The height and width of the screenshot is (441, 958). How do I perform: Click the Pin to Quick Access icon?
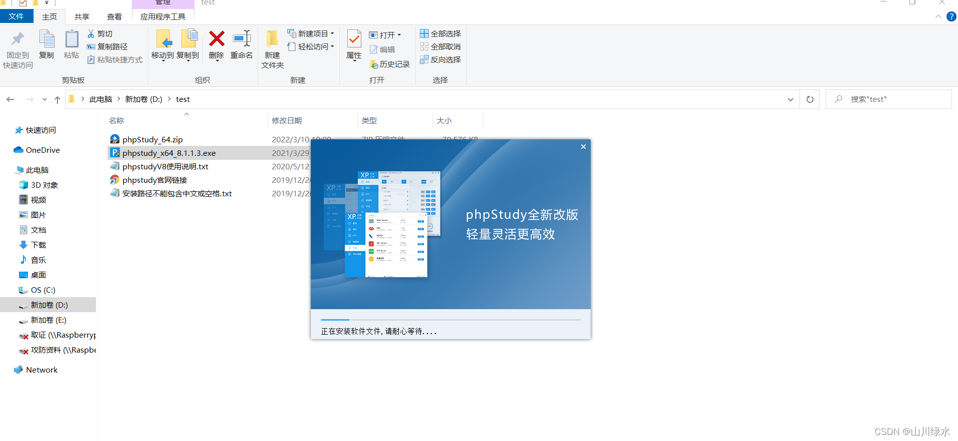(x=18, y=39)
